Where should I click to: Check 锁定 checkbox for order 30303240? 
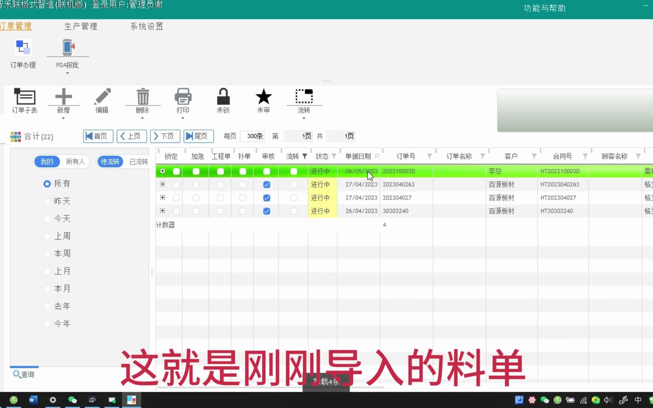(176, 211)
